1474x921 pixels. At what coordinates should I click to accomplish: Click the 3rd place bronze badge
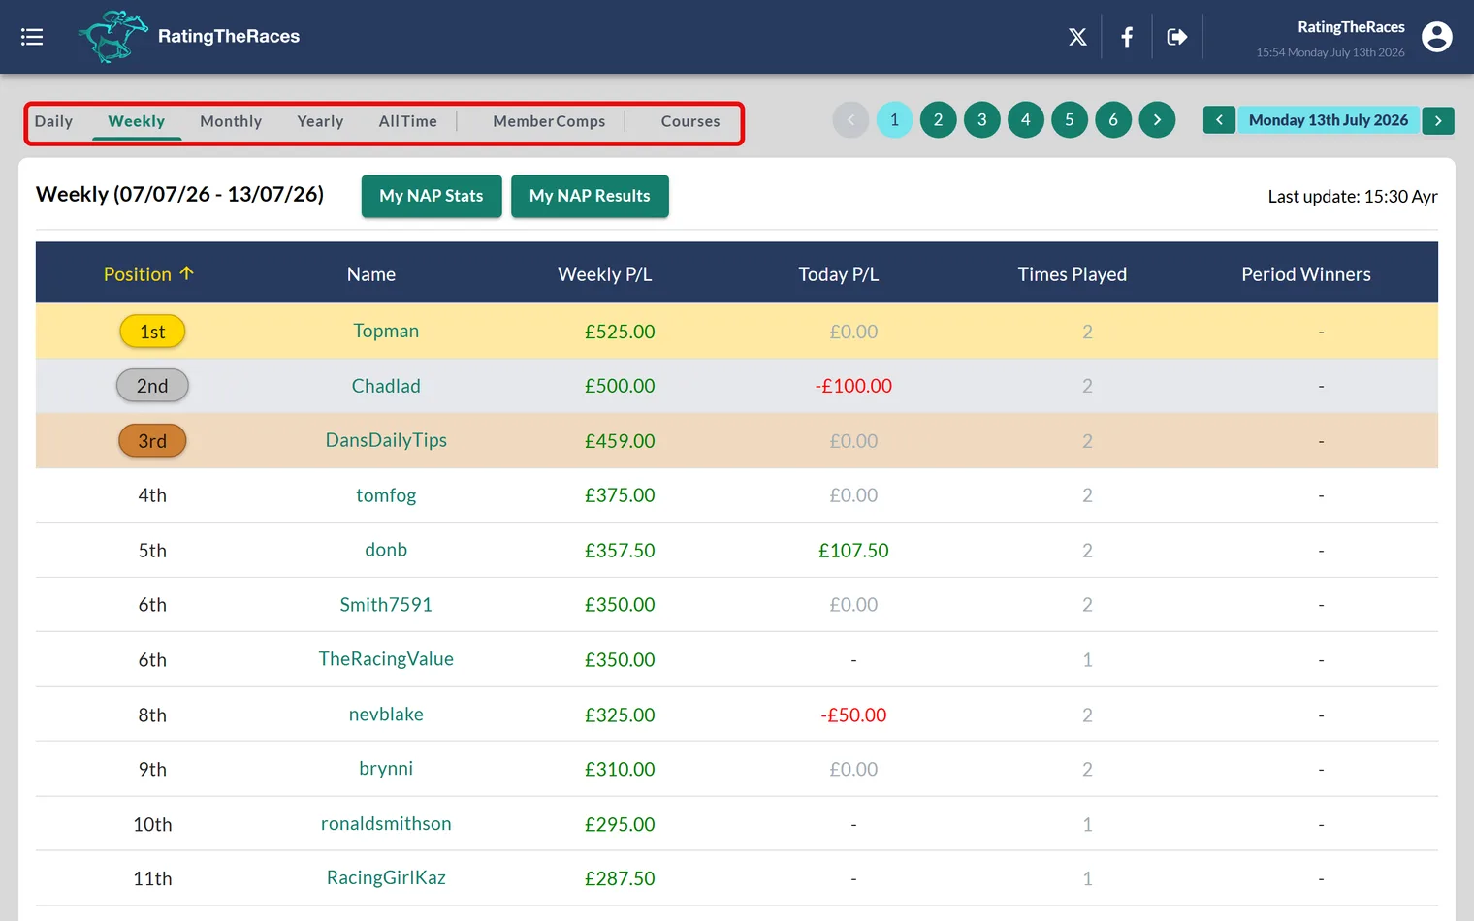point(152,441)
